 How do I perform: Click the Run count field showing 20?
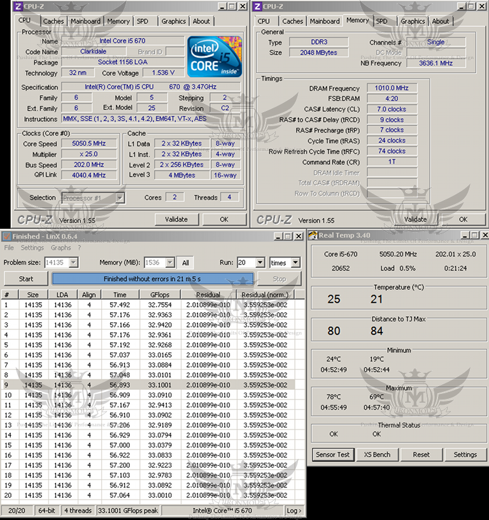247,263
